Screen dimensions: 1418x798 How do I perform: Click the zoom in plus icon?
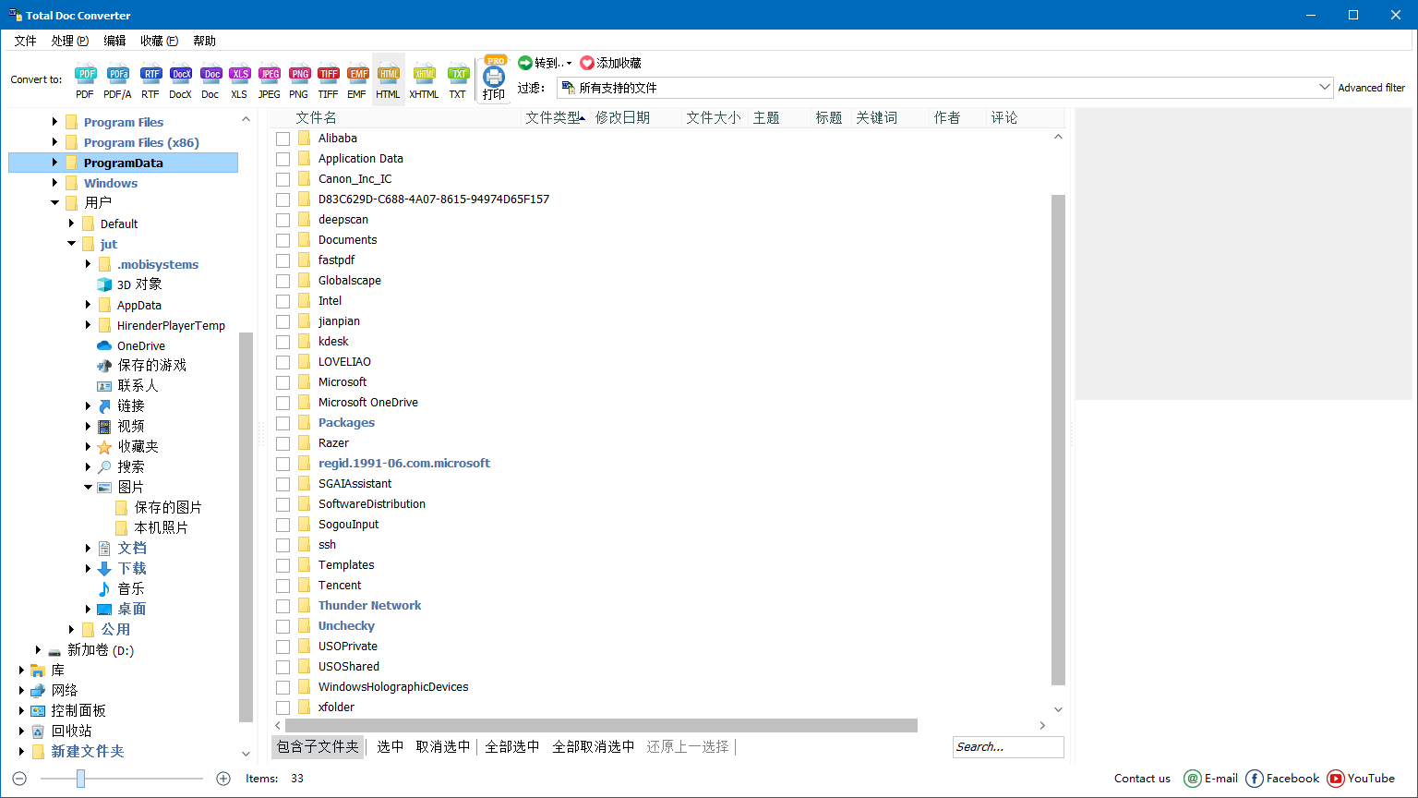(x=223, y=779)
